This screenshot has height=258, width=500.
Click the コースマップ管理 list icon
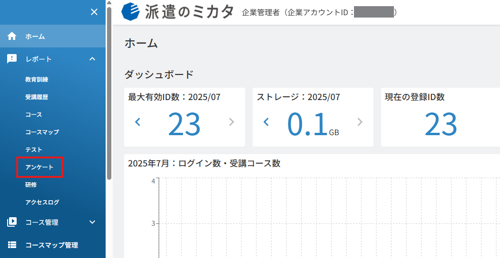coord(12,245)
